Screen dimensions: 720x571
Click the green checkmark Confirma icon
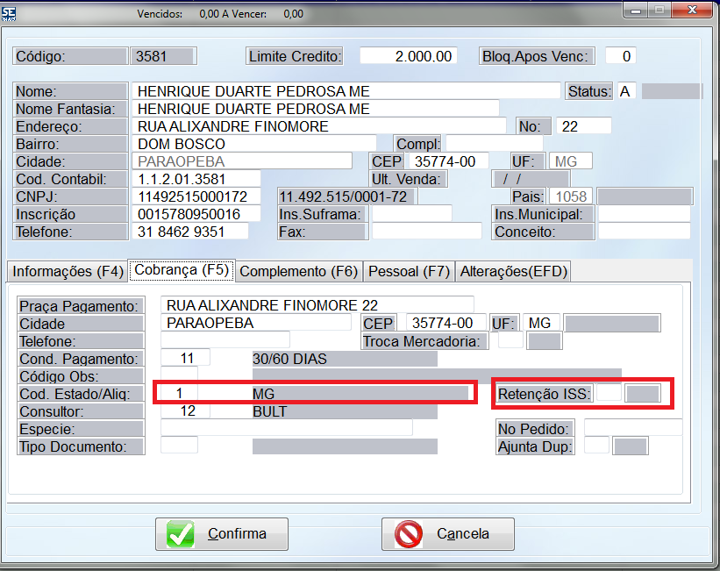tap(181, 533)
